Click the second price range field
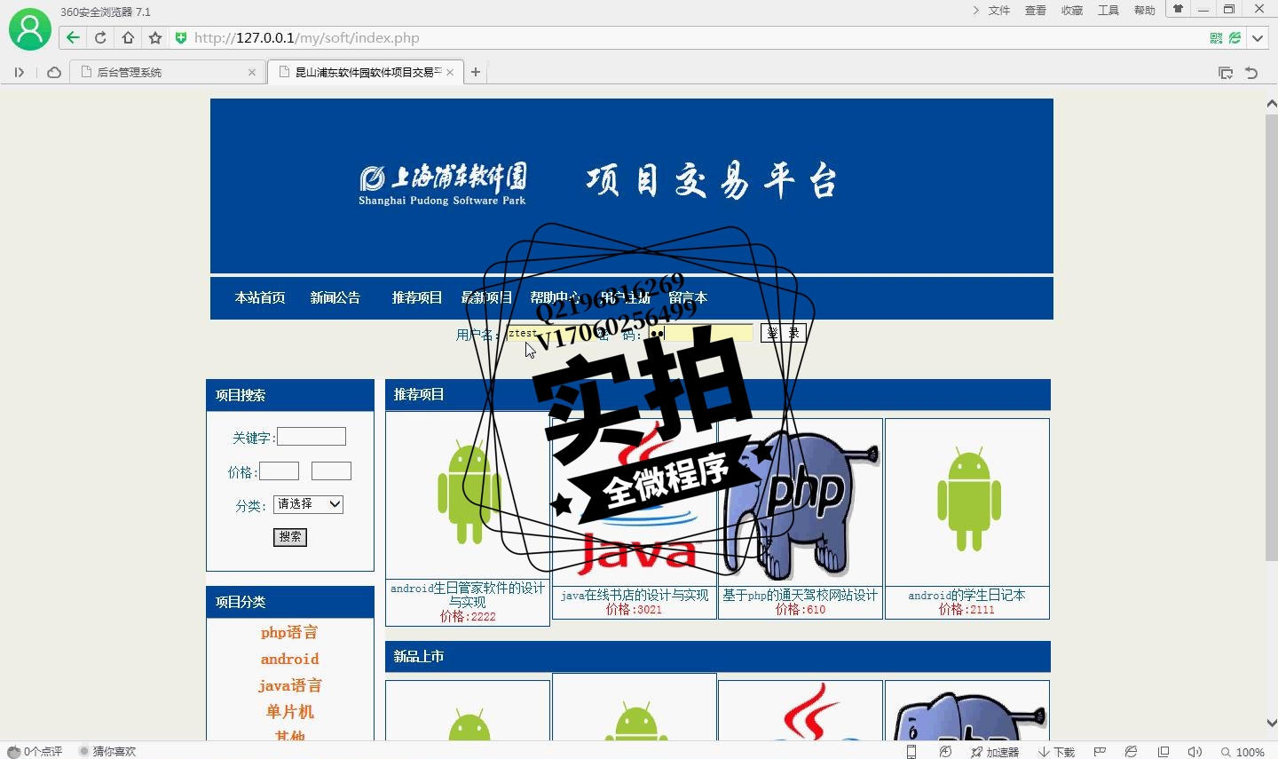 (331, 470)
